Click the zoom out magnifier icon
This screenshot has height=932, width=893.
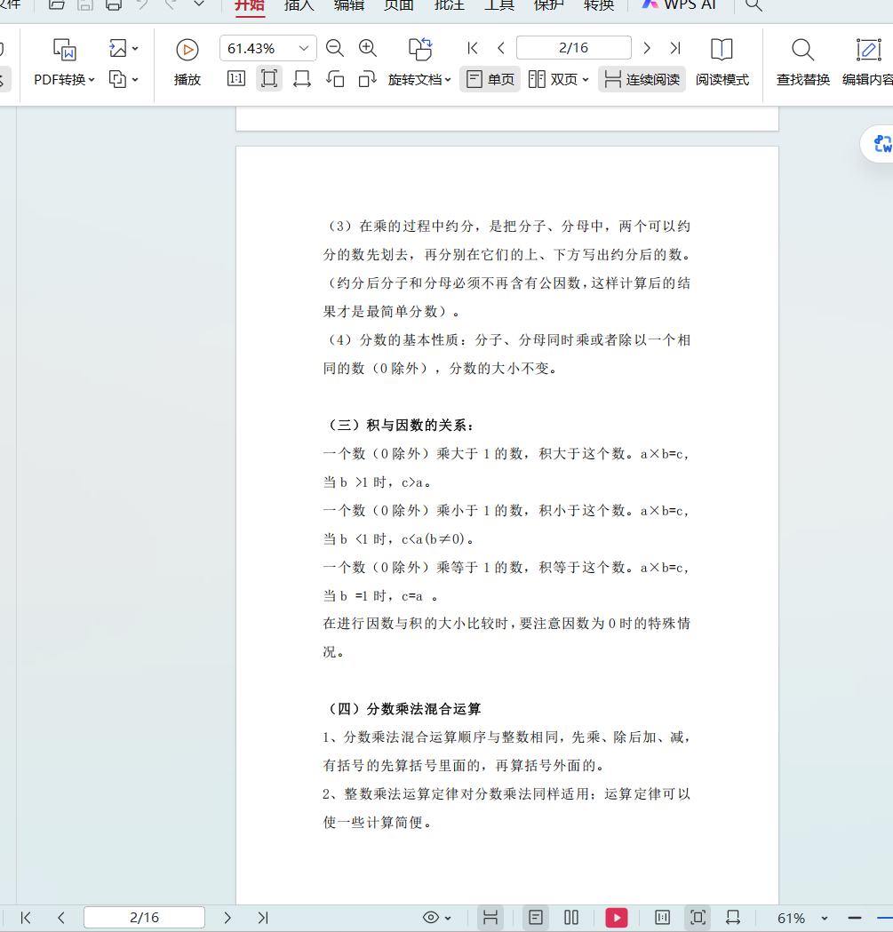tap(335, 48)
